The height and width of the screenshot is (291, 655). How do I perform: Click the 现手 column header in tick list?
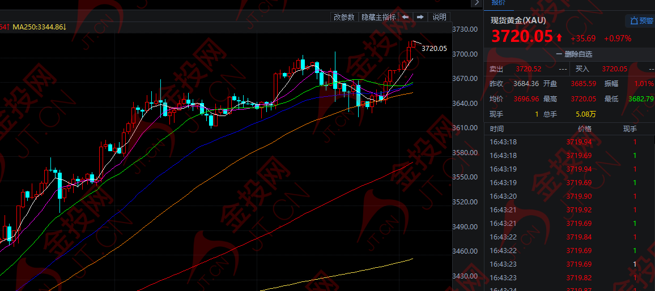pyautogui.click(x=630, y=129)
